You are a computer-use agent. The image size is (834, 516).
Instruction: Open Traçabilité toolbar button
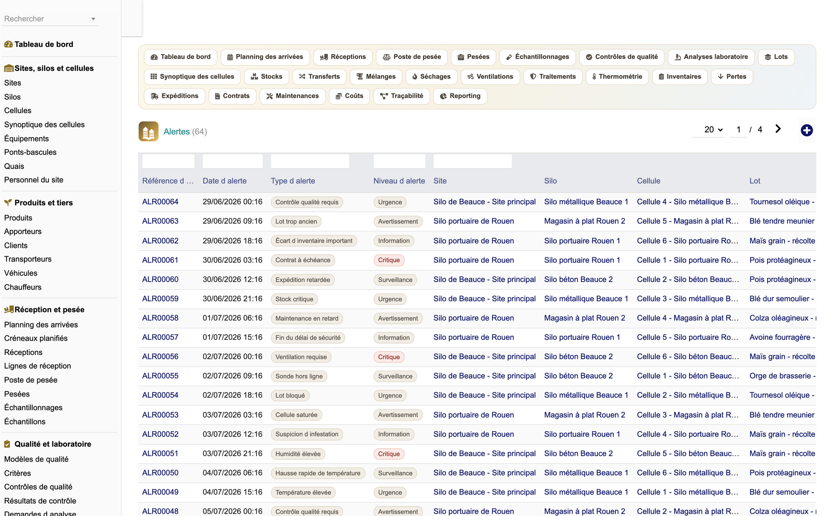[402, 96]
